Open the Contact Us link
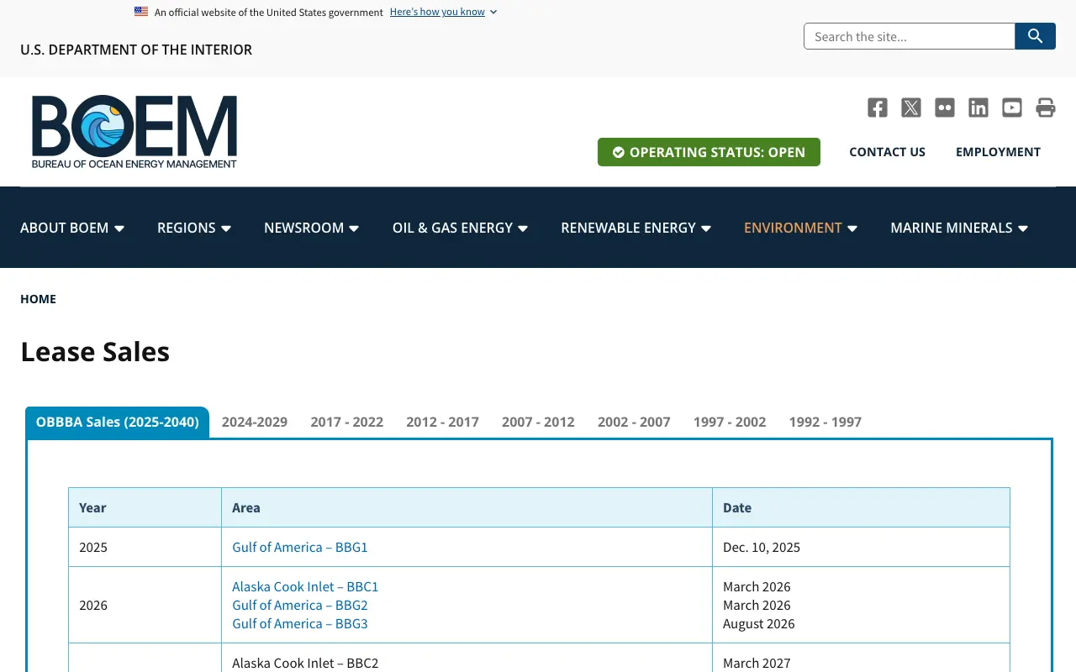This screenshot has width=1076, height=672. click(x=887, y=152)
